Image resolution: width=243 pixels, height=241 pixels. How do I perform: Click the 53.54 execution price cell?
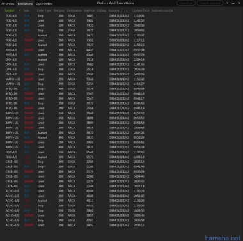[90, 84]
